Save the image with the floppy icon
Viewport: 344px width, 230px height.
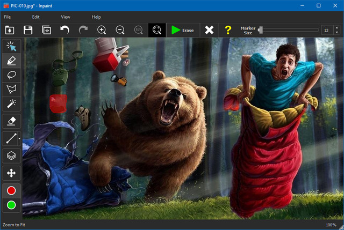tap(27, 30)
